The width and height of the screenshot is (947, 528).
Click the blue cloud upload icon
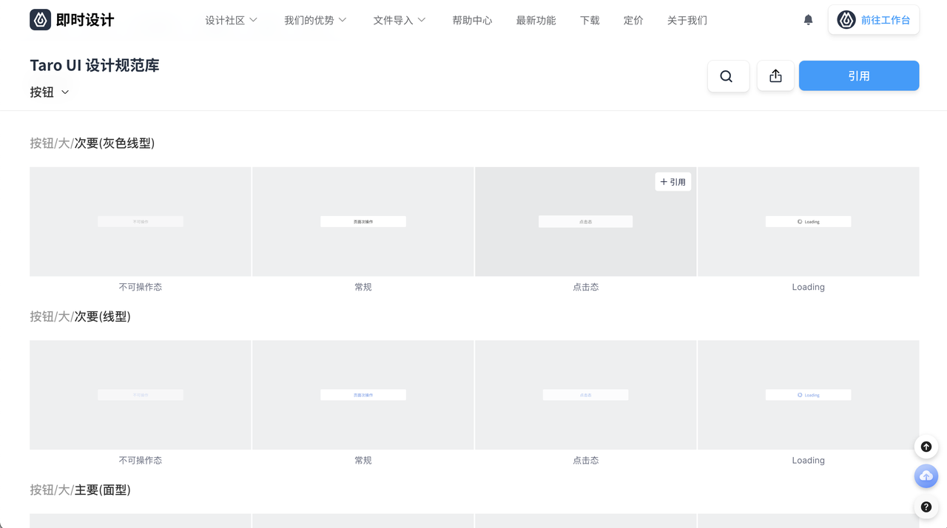(926, 476)
